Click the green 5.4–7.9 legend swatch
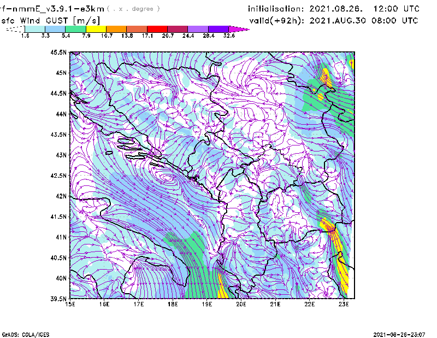 [75, 29]
